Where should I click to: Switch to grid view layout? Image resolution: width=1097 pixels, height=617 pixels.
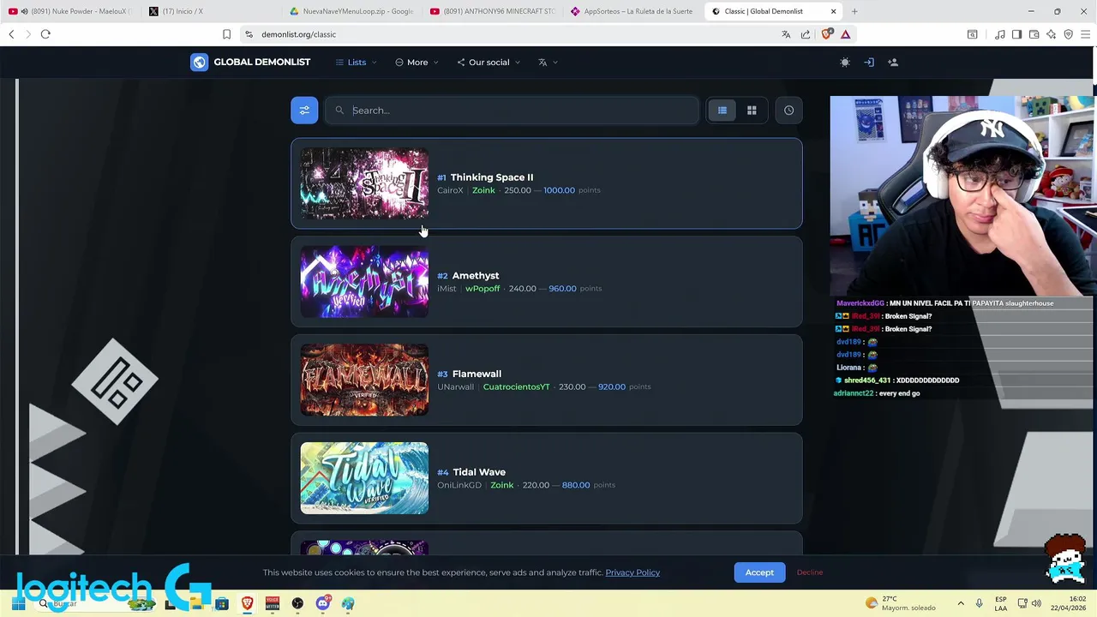[x=752, y=111]
